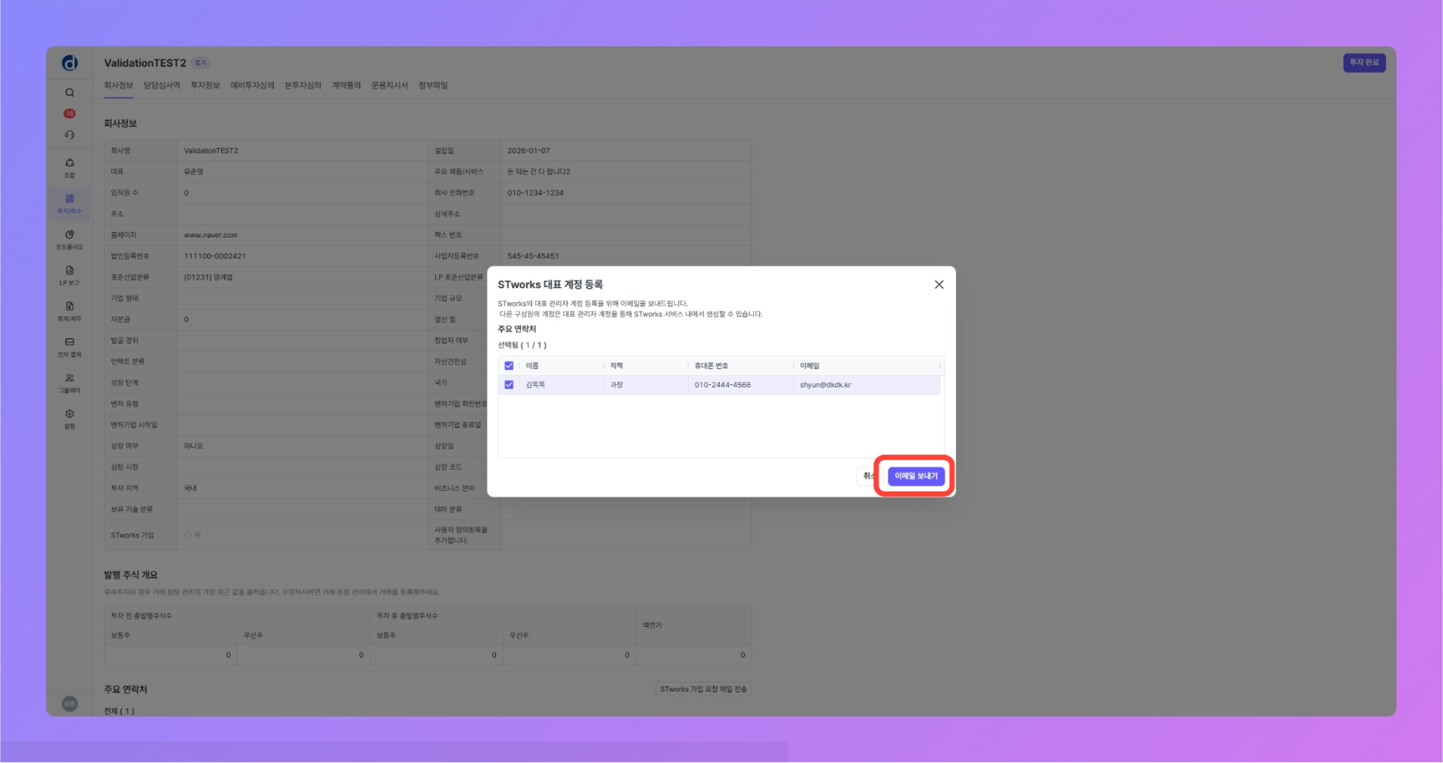Viewport: 1443px width, 763px height.
Task: Click the search icon in the sidebar
Action: click(x=69, y=92)
